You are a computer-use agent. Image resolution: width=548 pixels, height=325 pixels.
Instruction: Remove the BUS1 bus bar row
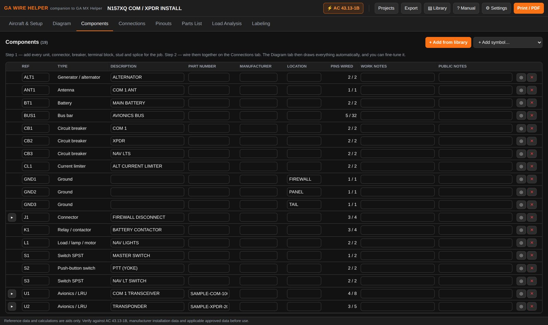tap(532, 115)
